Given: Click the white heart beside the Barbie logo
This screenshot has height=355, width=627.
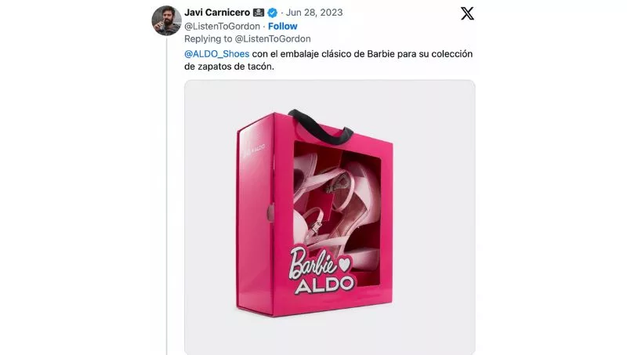Looking at the screenshot, I should [x=344, y=263].
